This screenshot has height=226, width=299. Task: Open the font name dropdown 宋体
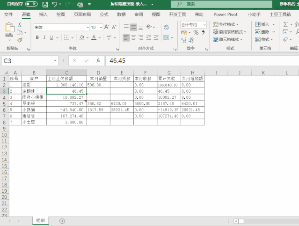62,28
